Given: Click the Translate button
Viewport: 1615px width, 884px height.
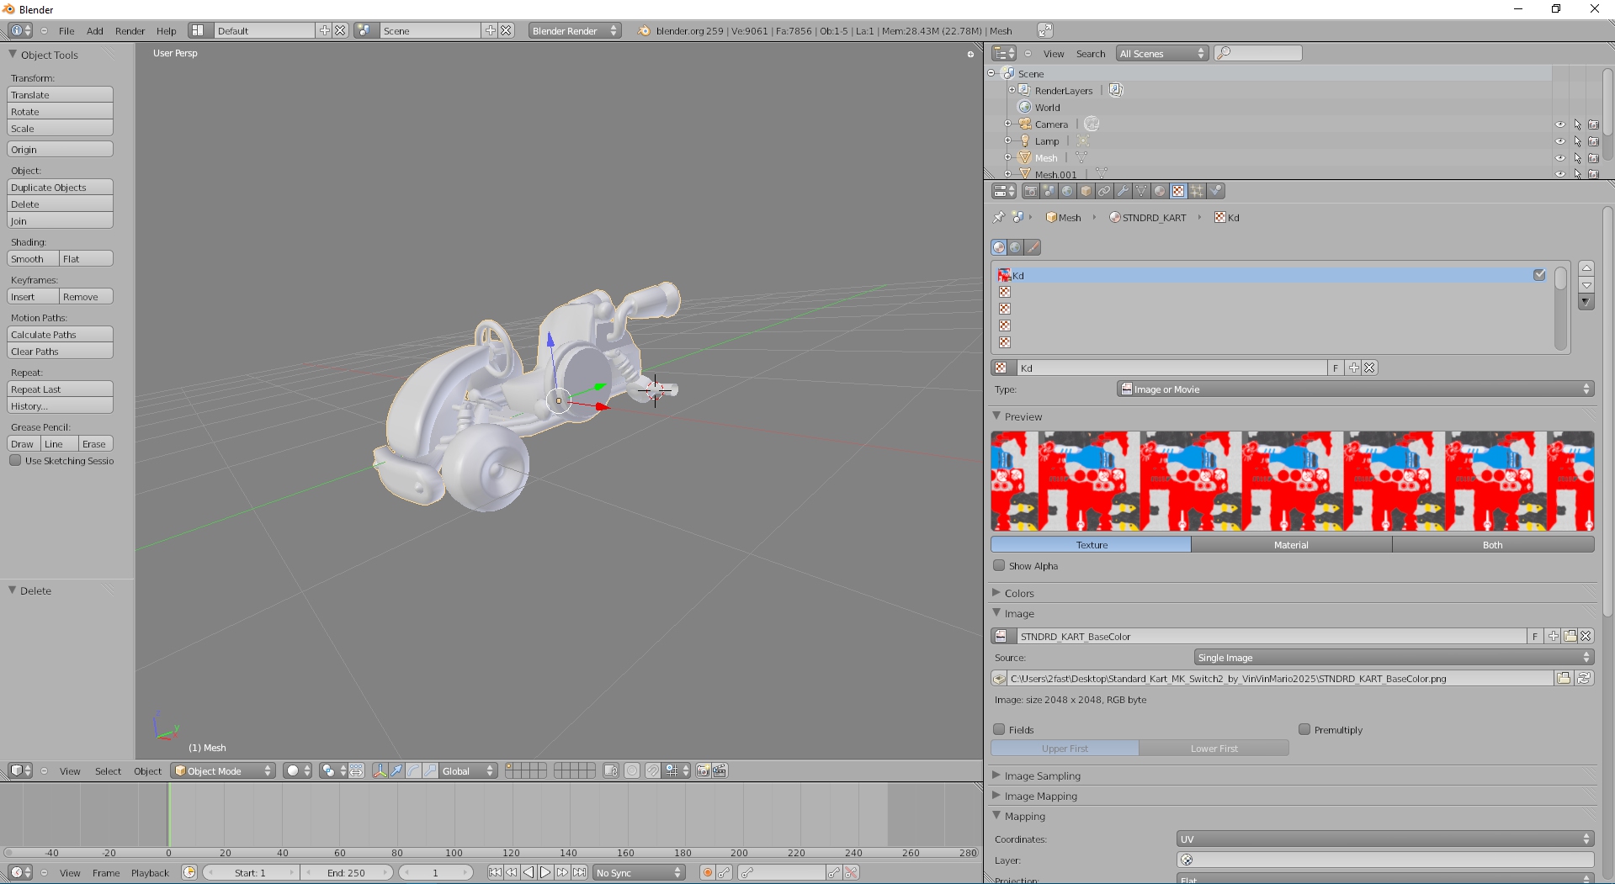Looking at the screenshot, I should click(60, 94).
